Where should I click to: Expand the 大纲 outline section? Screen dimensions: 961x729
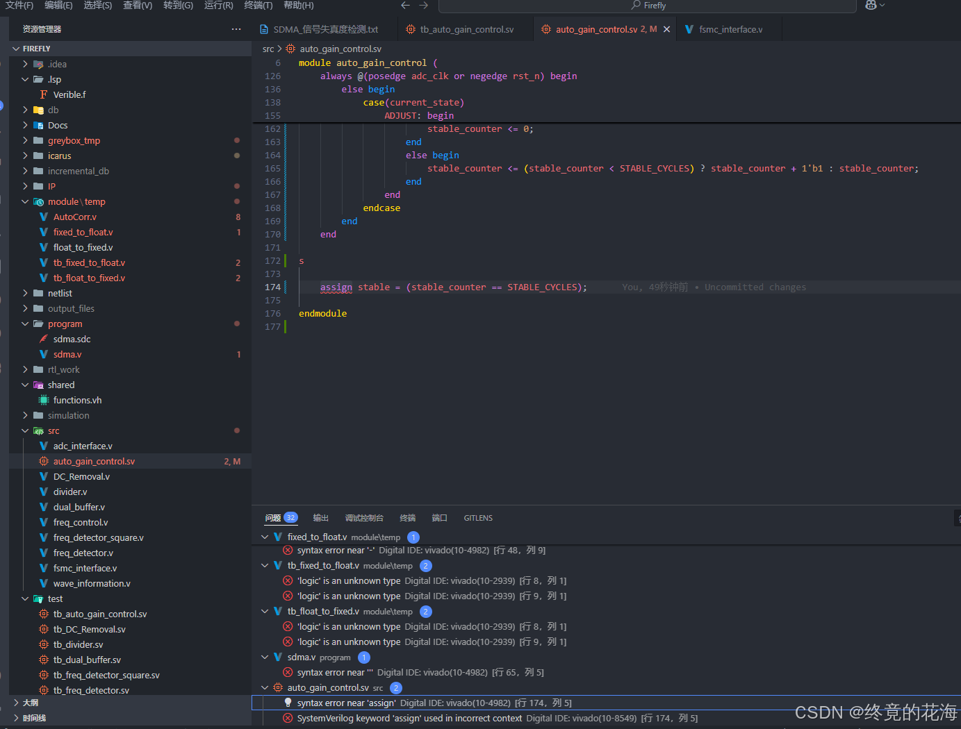tap(16, 703)
